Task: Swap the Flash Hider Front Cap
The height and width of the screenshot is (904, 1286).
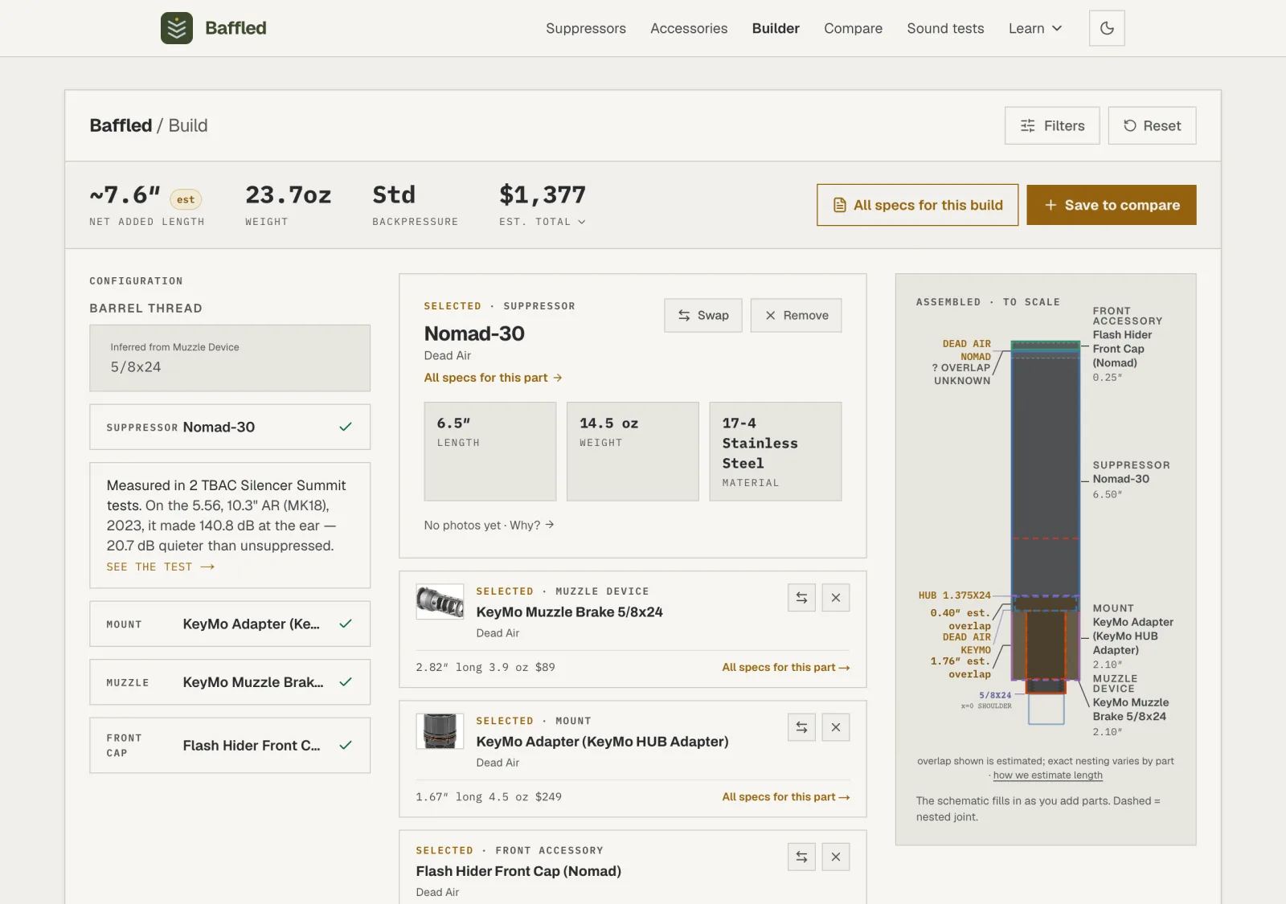Action: (x=801, y=857)
